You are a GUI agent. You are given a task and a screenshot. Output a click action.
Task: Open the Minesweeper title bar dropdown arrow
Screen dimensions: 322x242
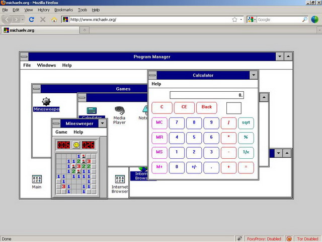[103, 124]
